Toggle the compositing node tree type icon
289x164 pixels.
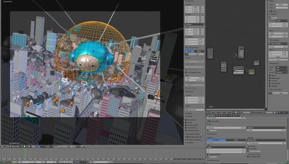tap(236, 113)
